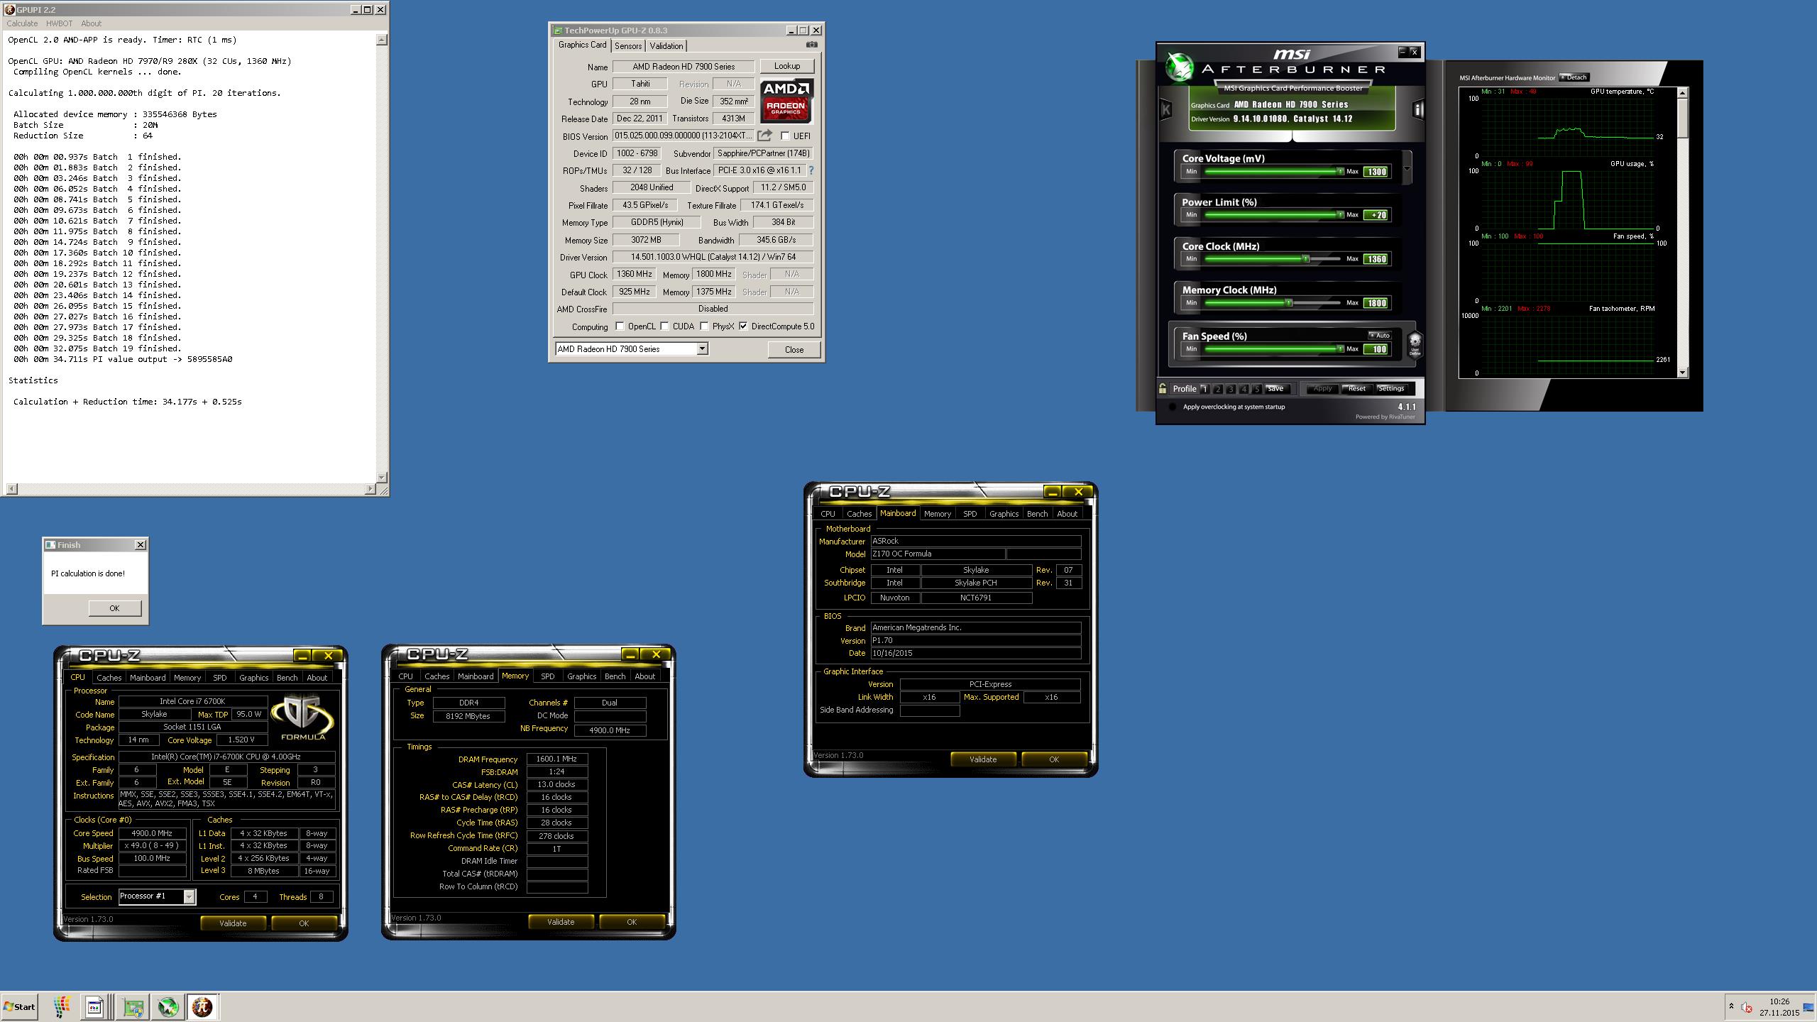Click the BIOS export share icon in GPU-Z
This screenshot has height=1022, width=1817.
[x=764, y=136]
